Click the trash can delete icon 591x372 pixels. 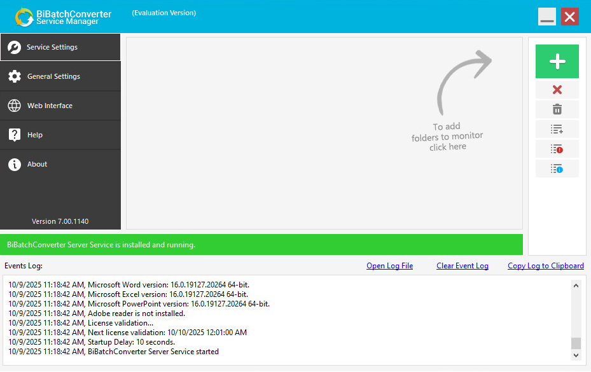click(x=557, y=109)
